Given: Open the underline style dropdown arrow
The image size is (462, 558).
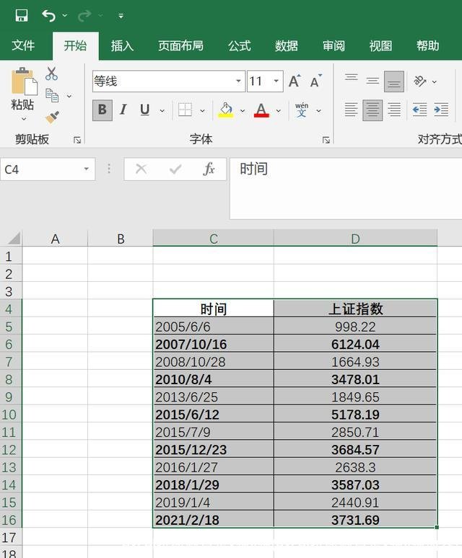Looking at the screenshot, I should (162, 111).
